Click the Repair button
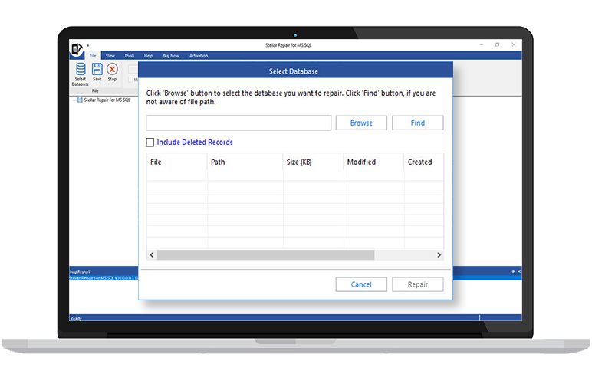 point(418,284)
